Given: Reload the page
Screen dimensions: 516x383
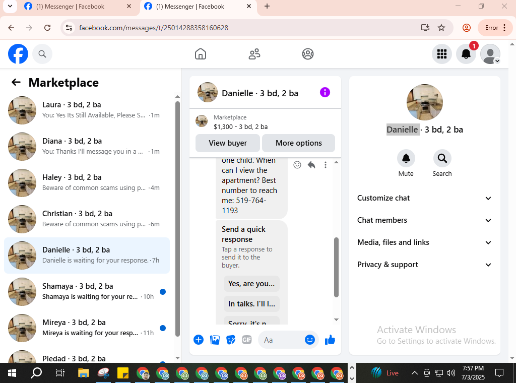Looking at the screenshot, I should [x=47, y=28].
